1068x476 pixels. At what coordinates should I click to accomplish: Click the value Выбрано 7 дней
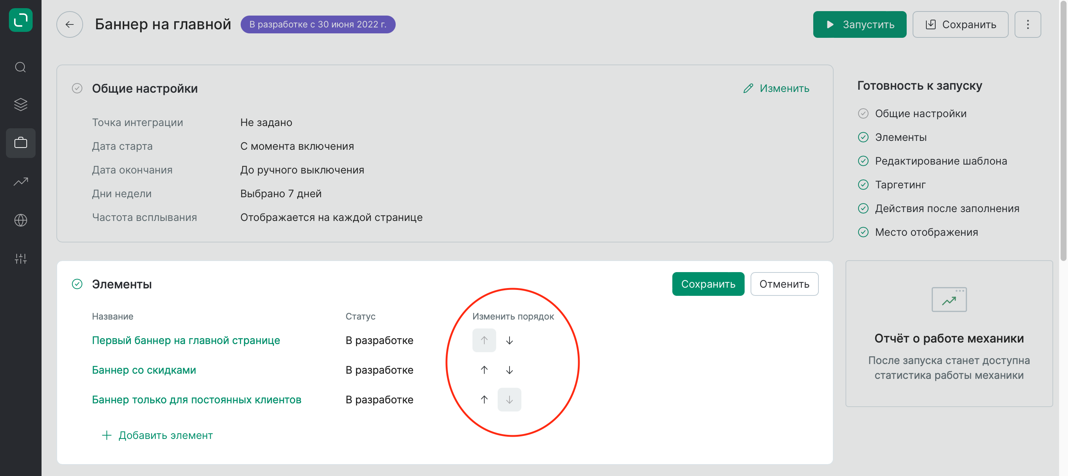point(281,194)
